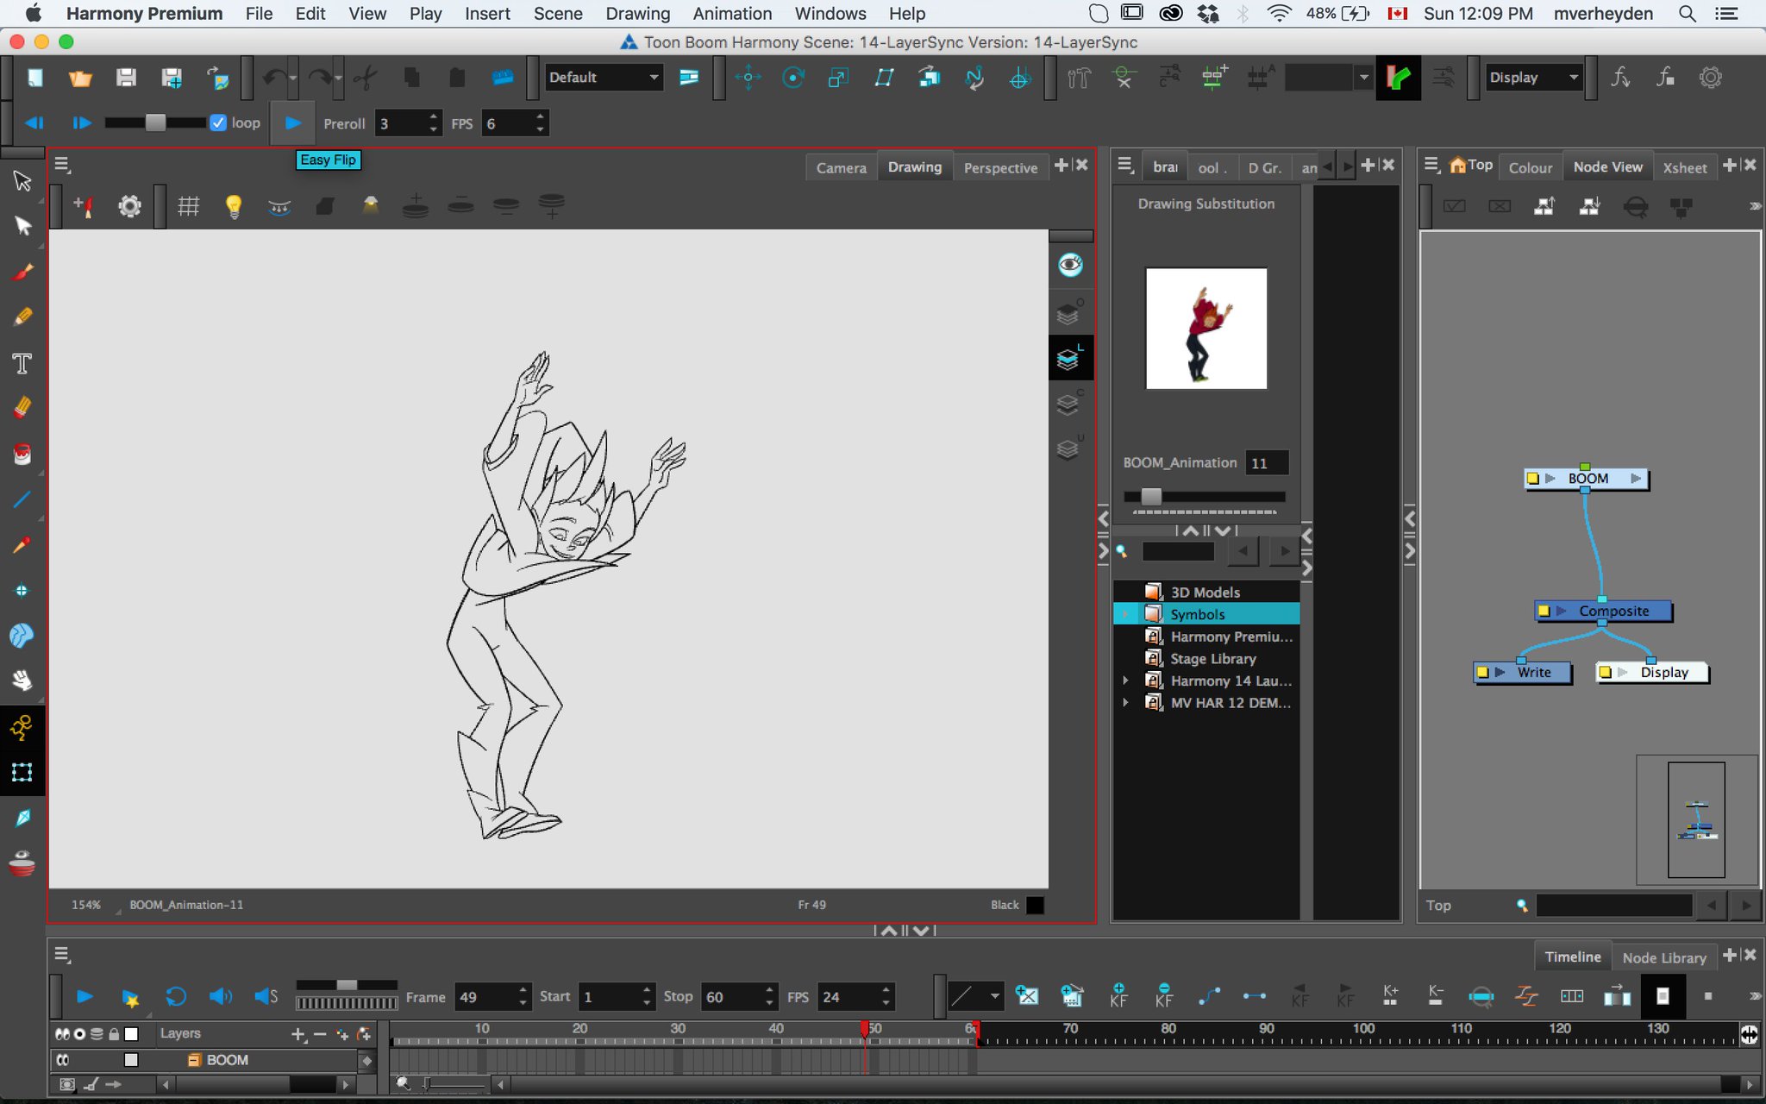Select the Pencil tool
Screen dimensions: 1766x1104
(x=23, y=317)
